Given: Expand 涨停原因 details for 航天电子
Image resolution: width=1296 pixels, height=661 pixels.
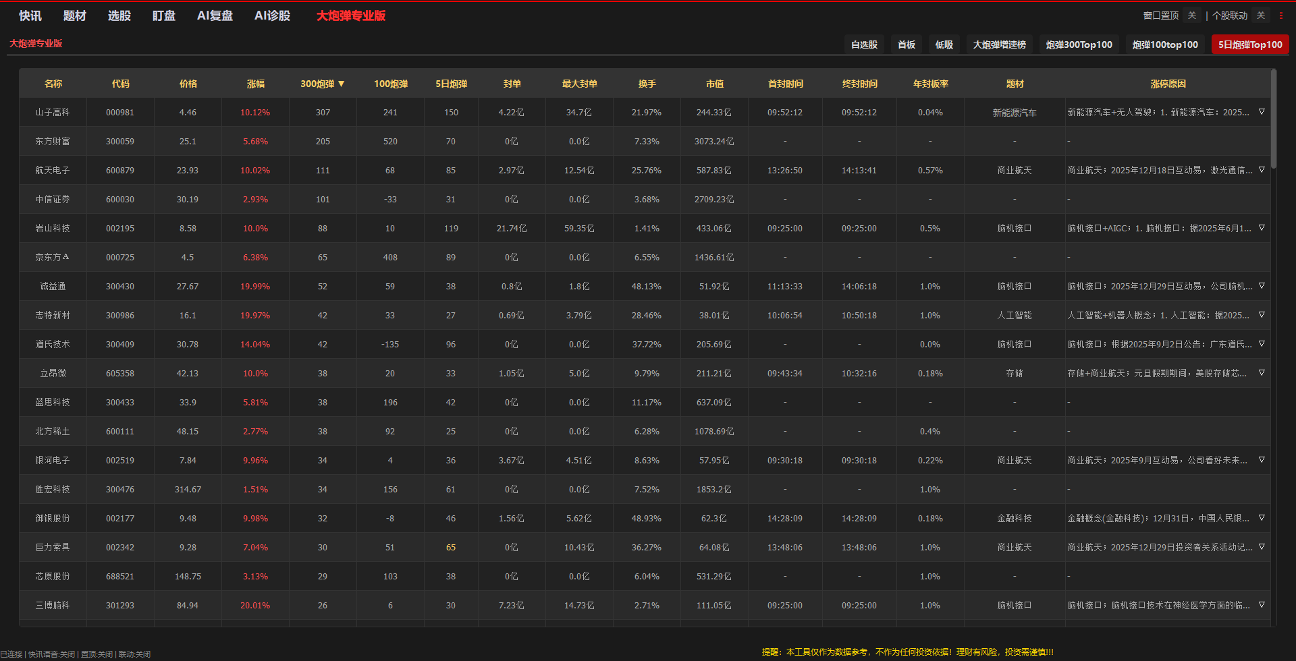Looking at the screenshot, I should (1262, 170).
